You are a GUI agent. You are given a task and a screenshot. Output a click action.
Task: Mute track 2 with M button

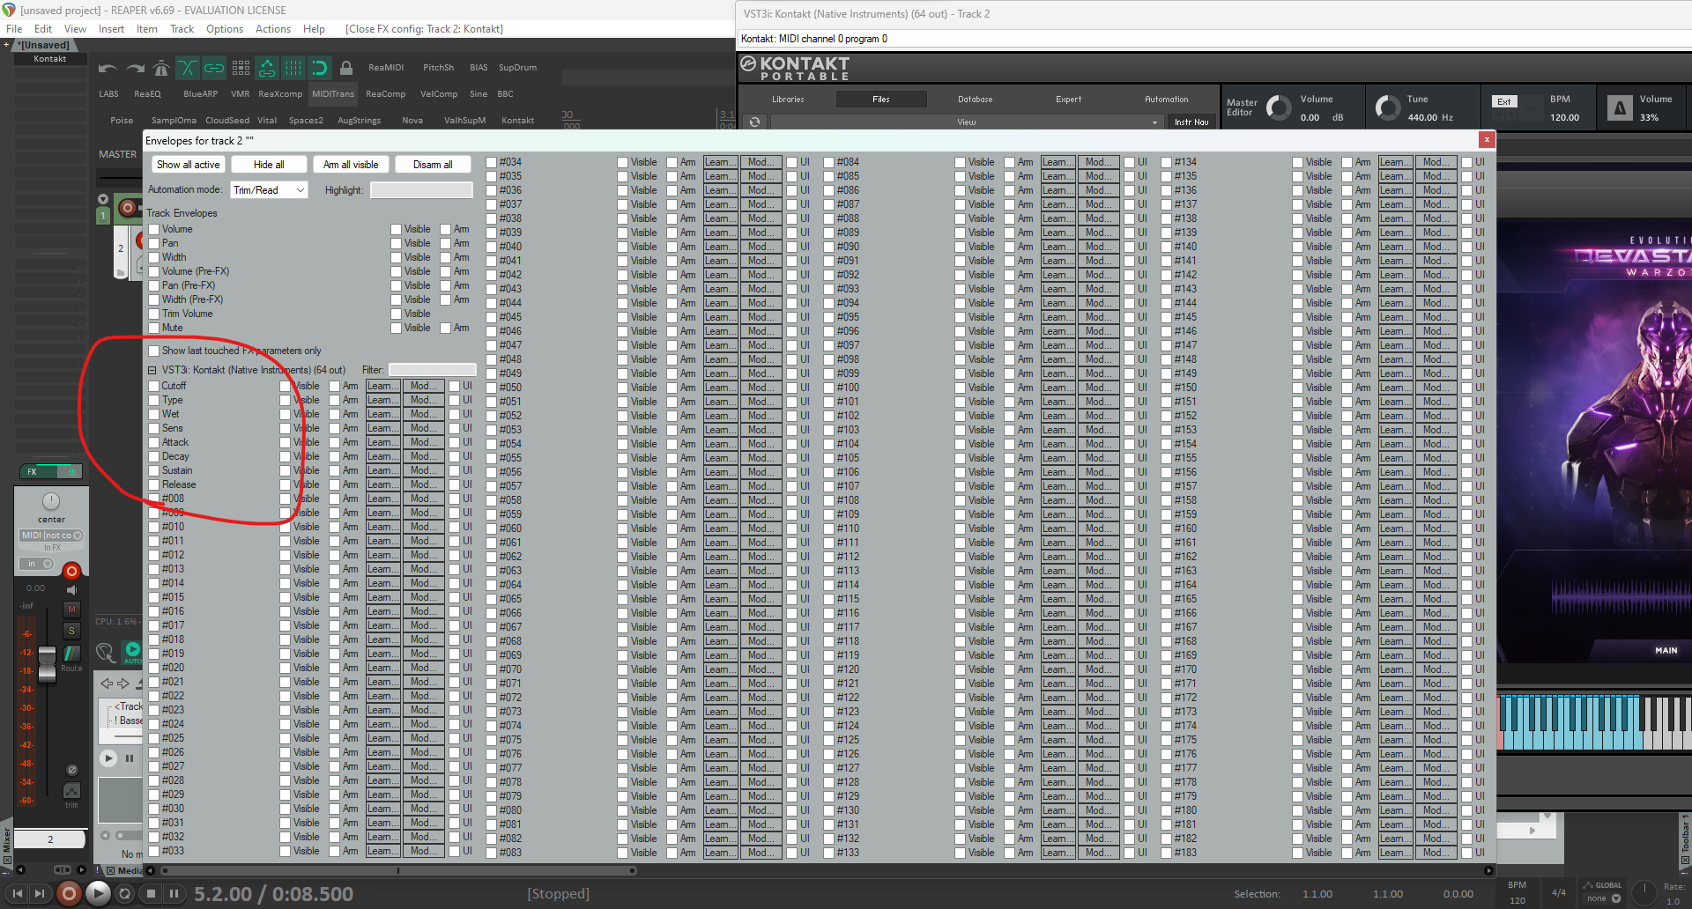(x=72, y=610)
